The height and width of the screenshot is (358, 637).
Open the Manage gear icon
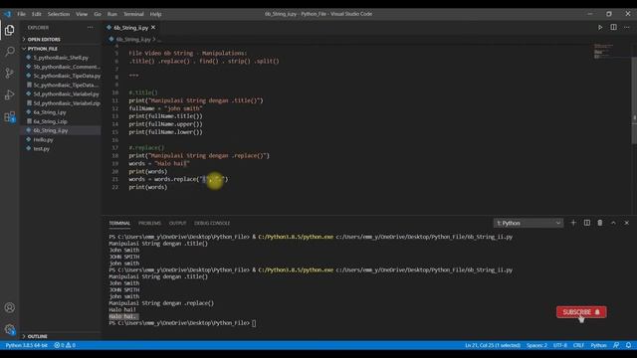[x=10, y=329]
